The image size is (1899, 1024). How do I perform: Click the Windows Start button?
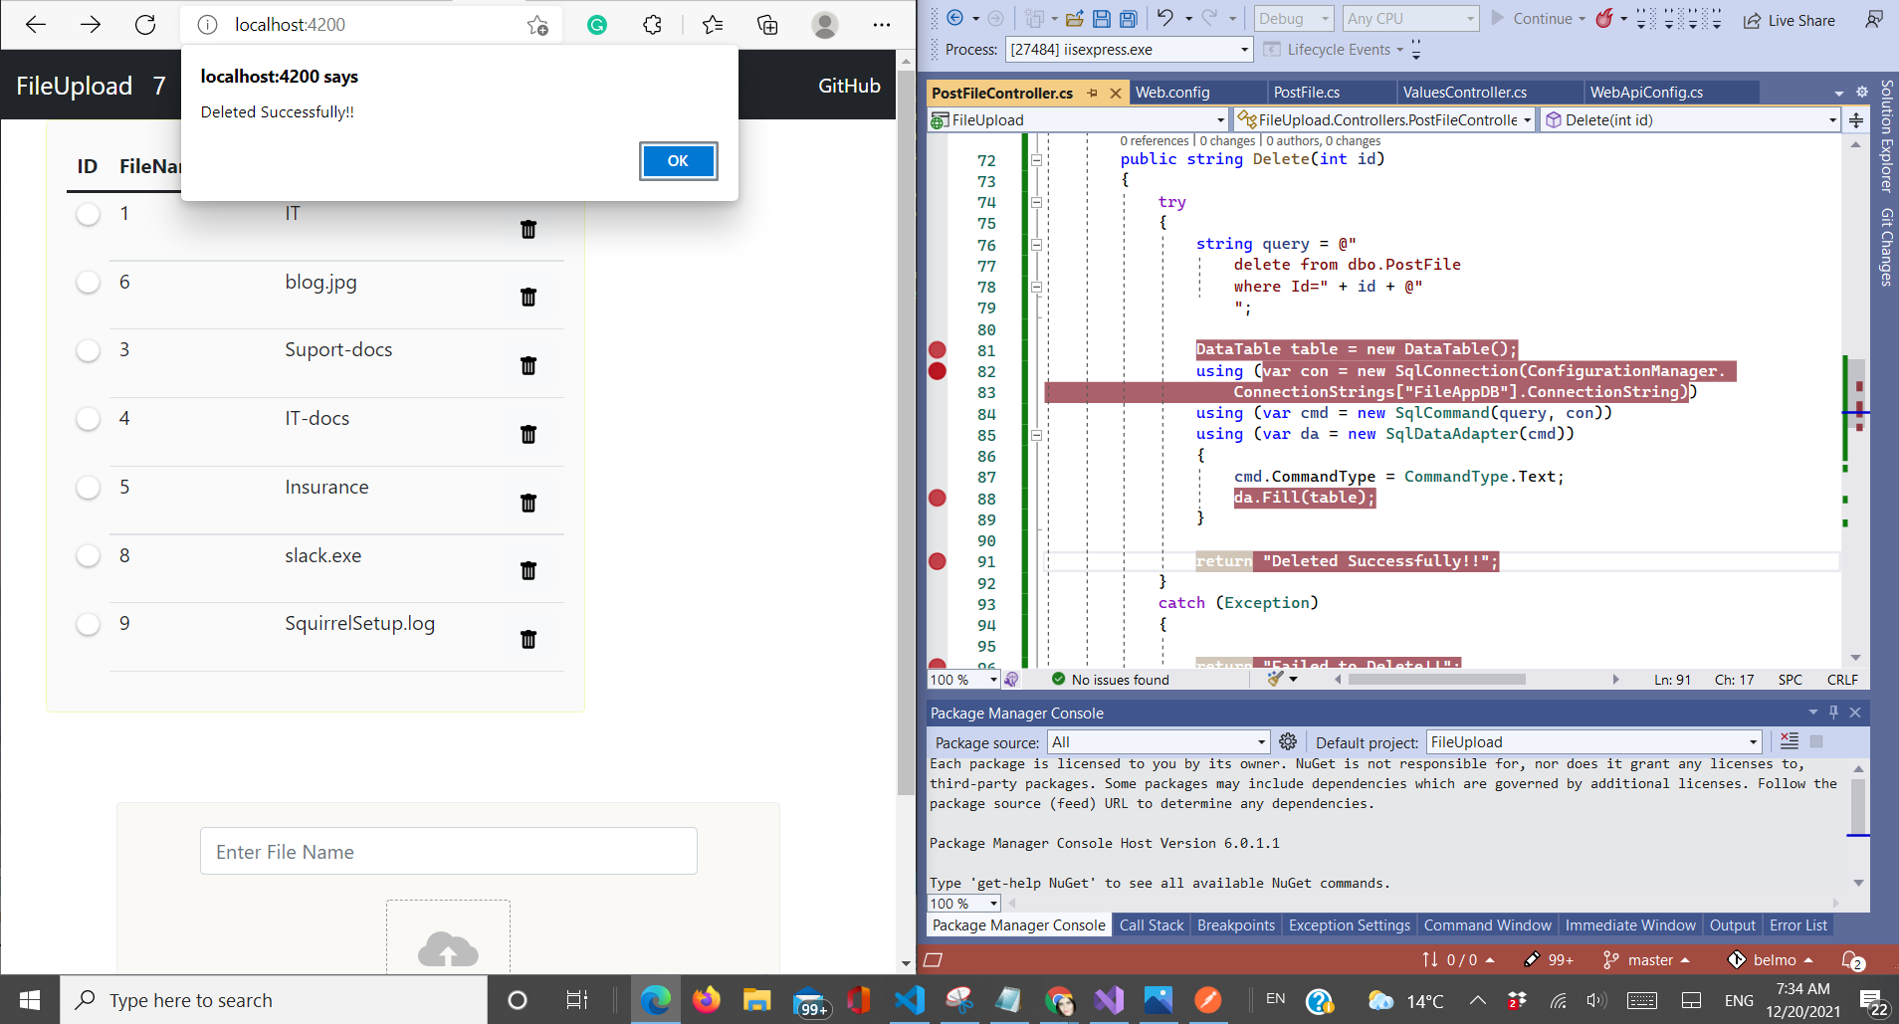point(30,1000)
